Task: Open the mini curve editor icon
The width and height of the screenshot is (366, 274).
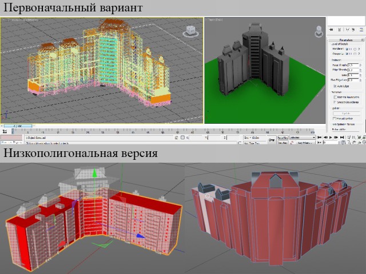Action: point(5,132)
